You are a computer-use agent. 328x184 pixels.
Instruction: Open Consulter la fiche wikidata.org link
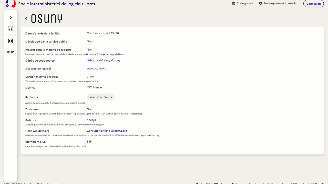(x=107, y=131)
